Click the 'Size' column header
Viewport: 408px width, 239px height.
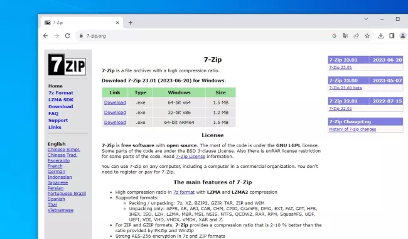221,92
